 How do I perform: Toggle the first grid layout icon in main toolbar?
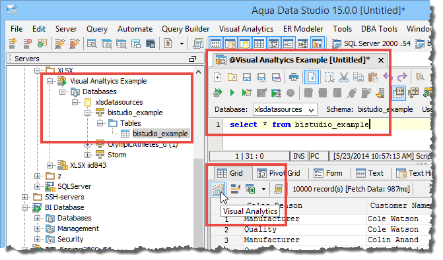[x=215, y=43]
